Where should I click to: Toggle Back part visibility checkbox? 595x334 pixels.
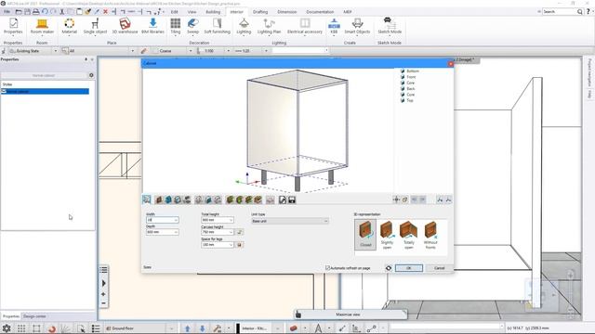click(x=403, y=89)
